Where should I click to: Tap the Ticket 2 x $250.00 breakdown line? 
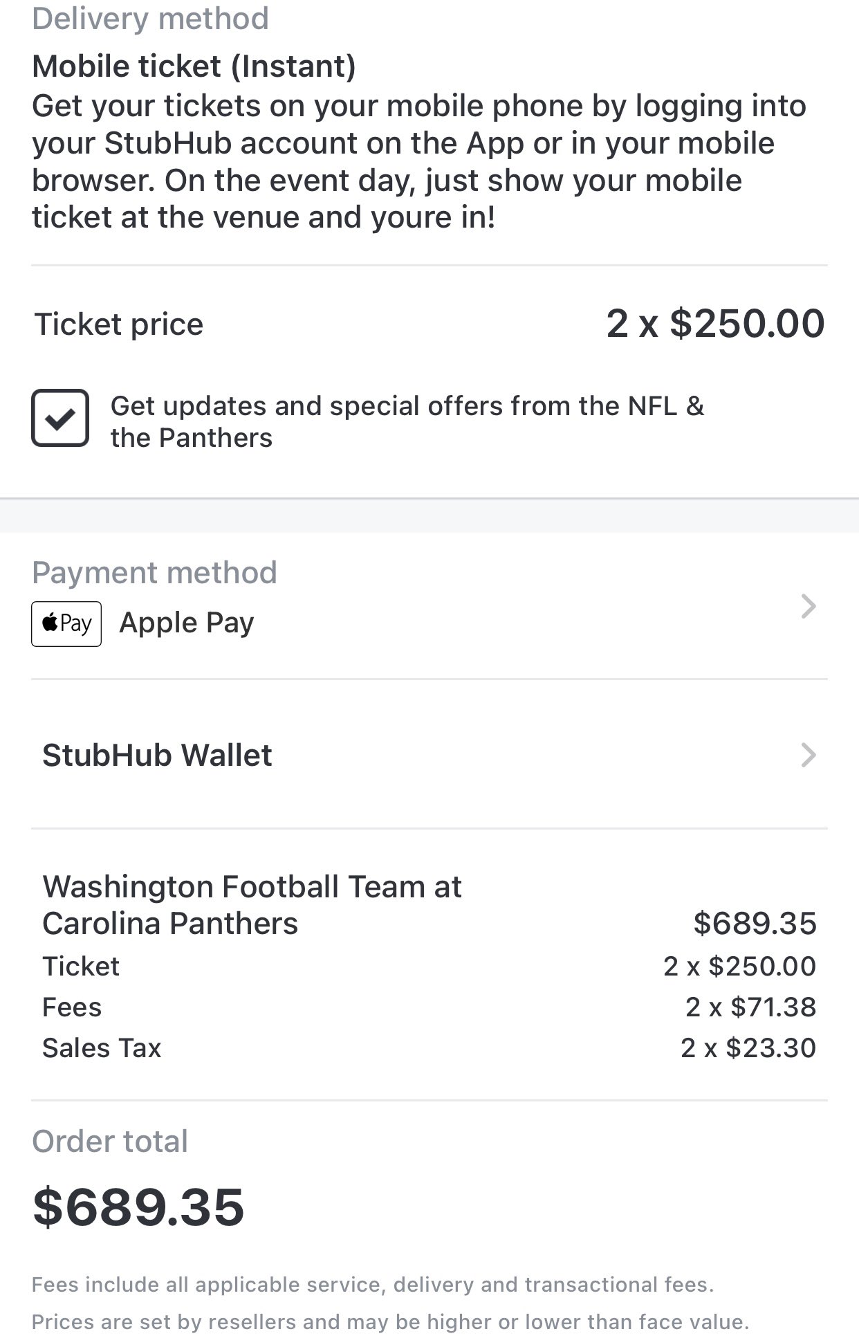point(429,967)
